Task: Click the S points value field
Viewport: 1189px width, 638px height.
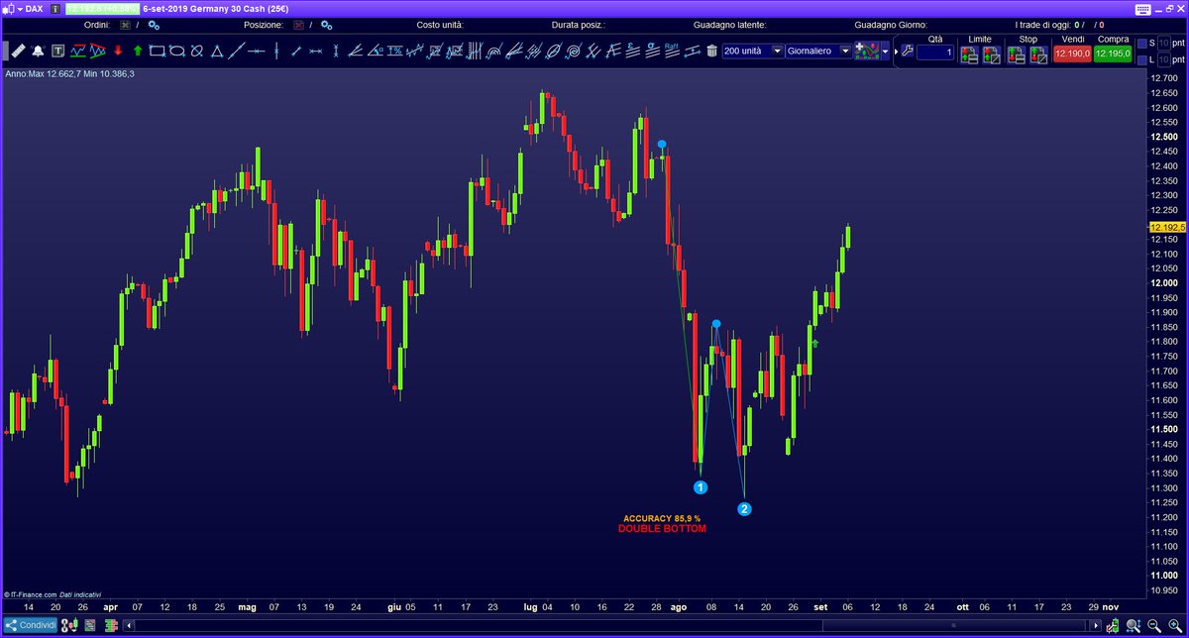Action: (x=1164, y=44)
